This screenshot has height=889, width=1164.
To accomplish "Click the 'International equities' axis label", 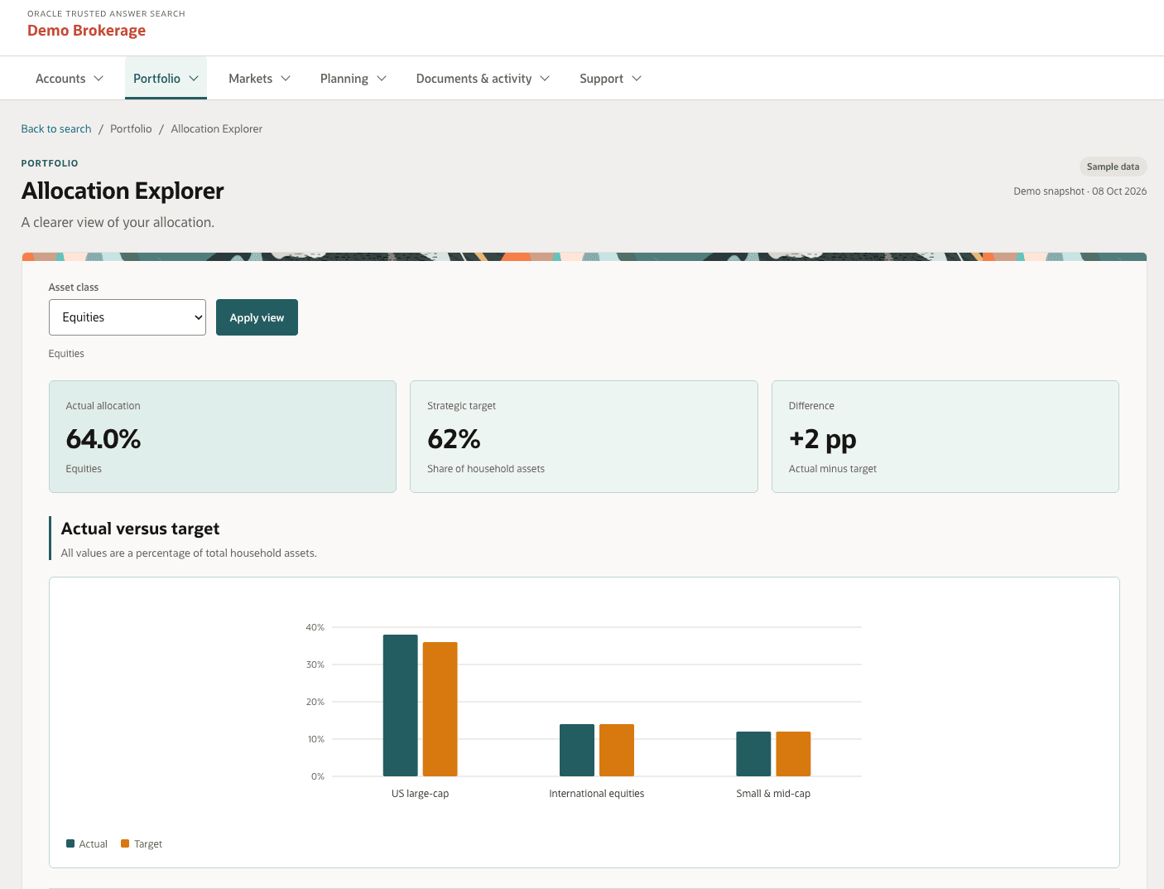I will pos(597,794).
